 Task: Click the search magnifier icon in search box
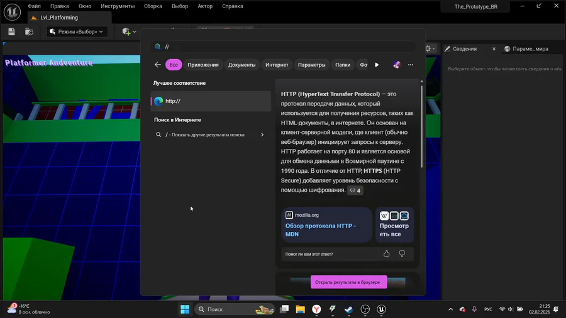click(x=157, y=46)
